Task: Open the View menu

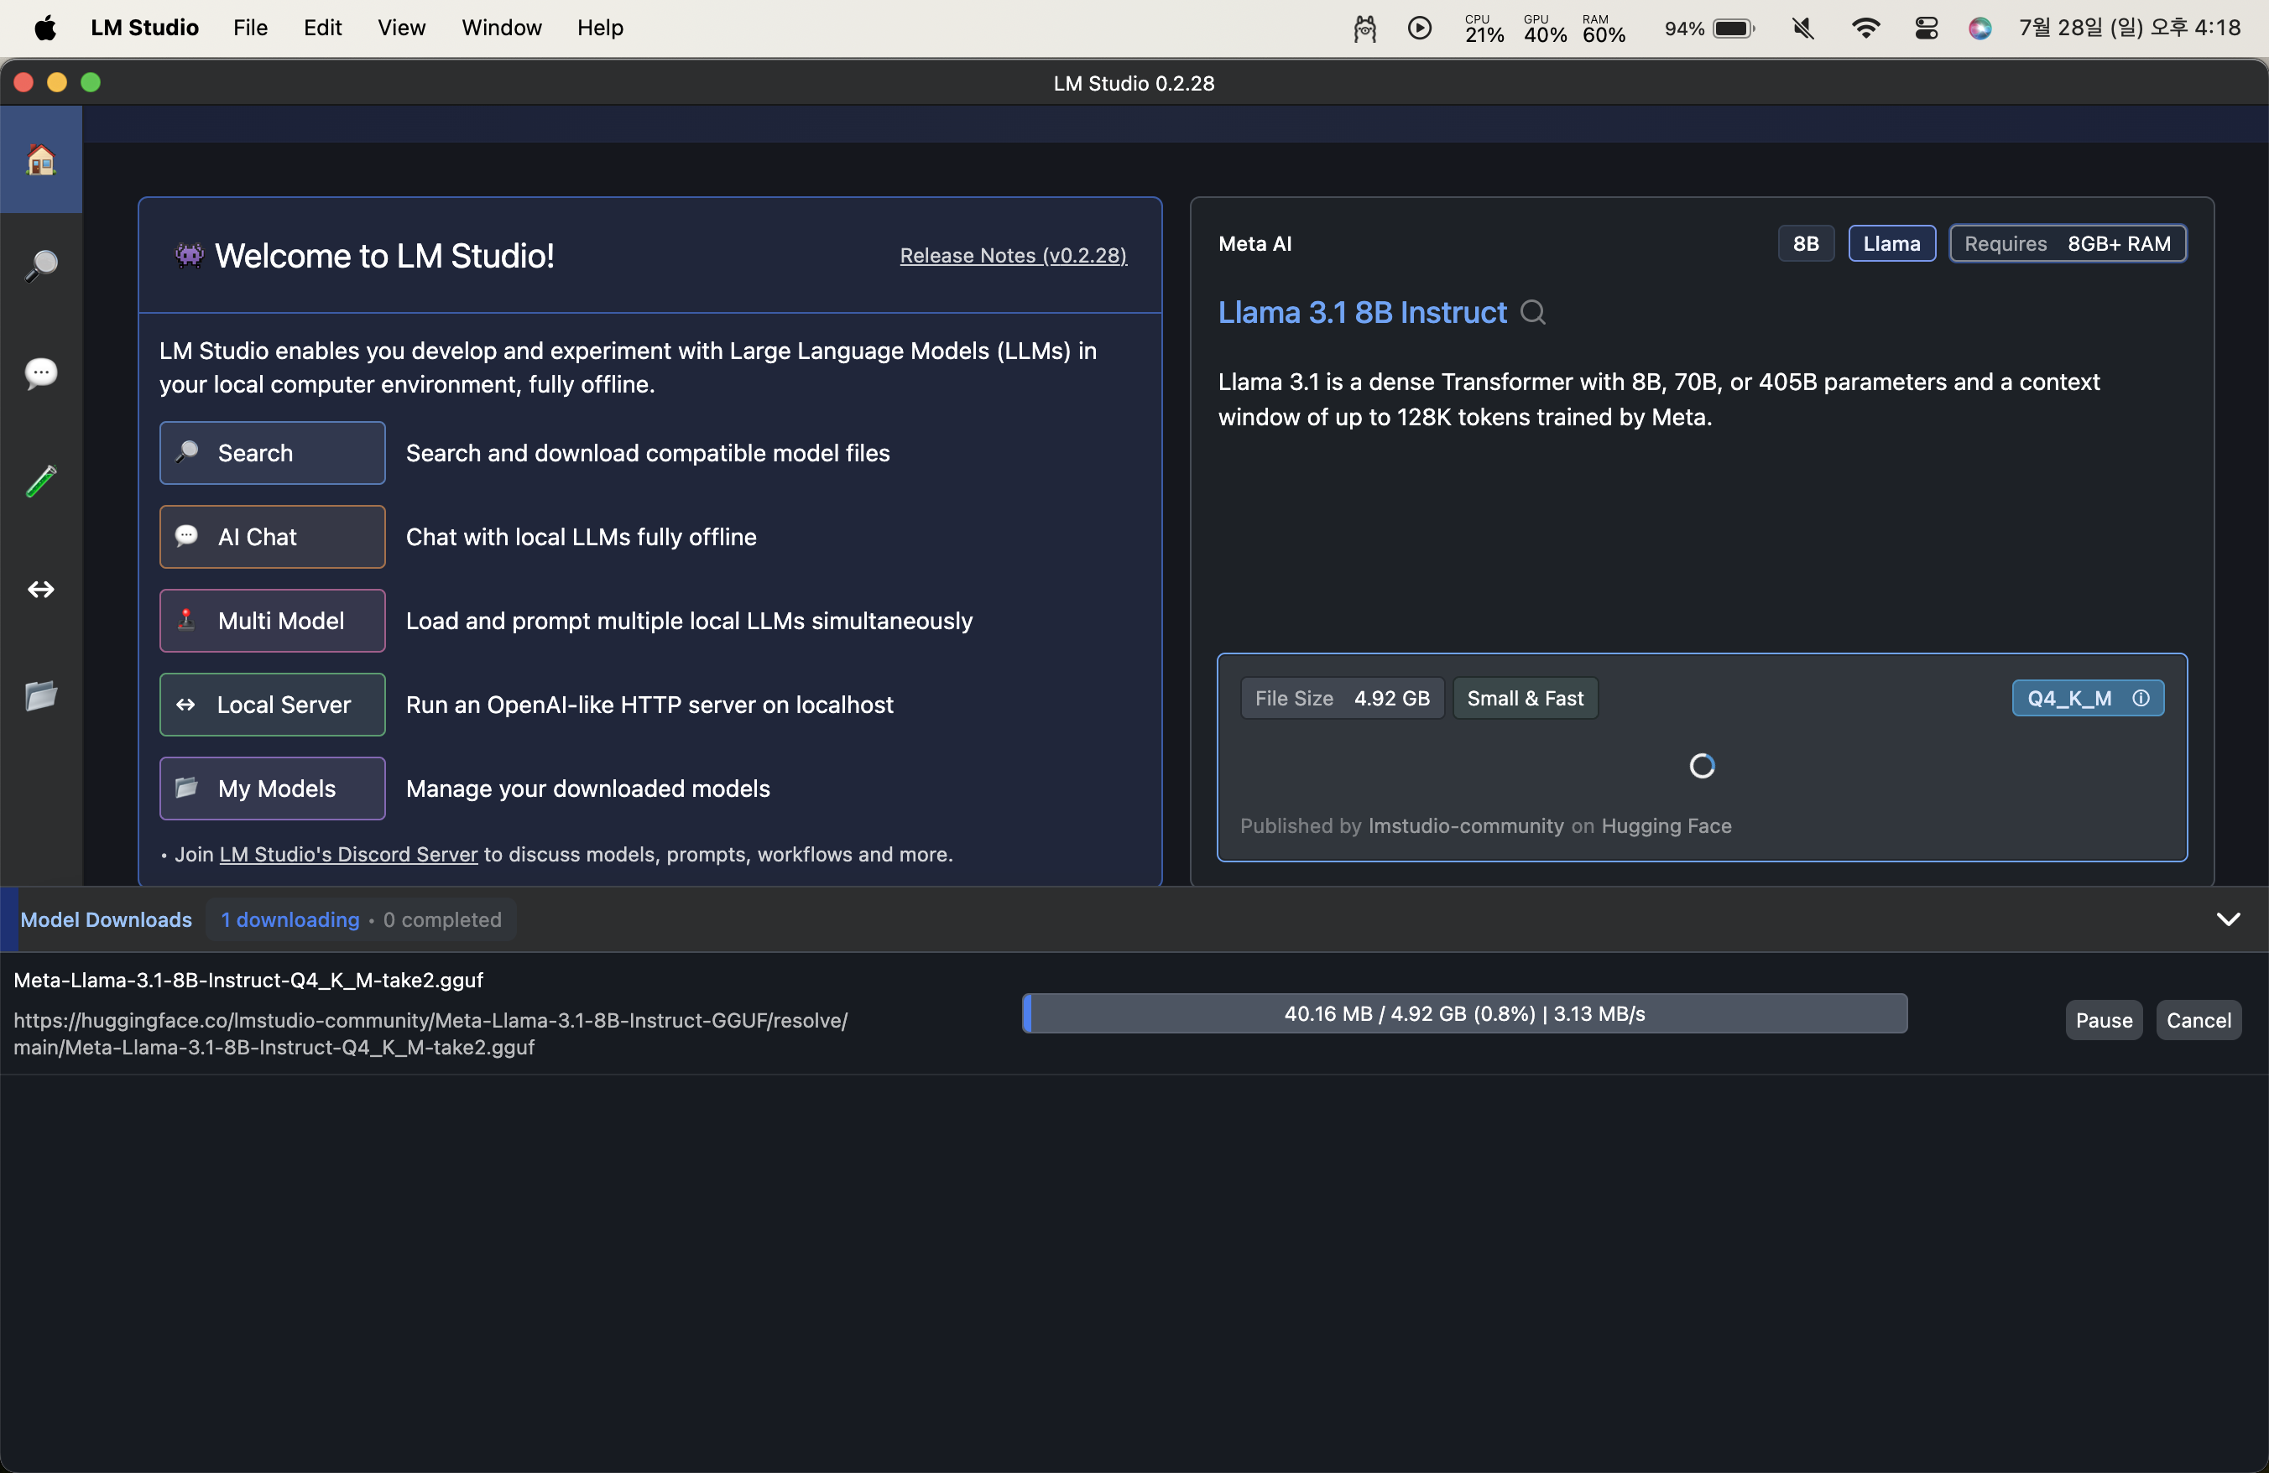Action: point(400,28)
